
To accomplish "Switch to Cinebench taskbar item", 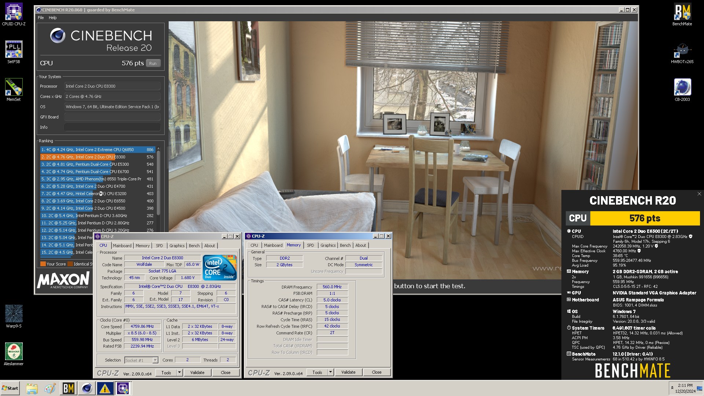I will [87, 388].
